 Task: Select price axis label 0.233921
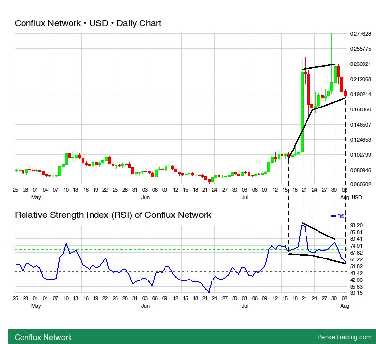click(x=360, y=64)
